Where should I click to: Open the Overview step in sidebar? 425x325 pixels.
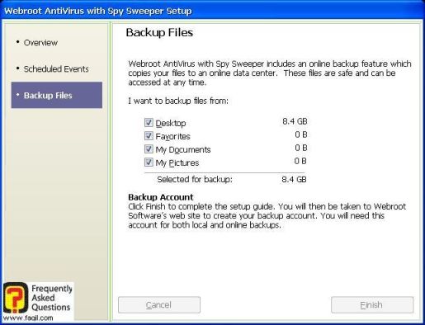coord(40,43)
